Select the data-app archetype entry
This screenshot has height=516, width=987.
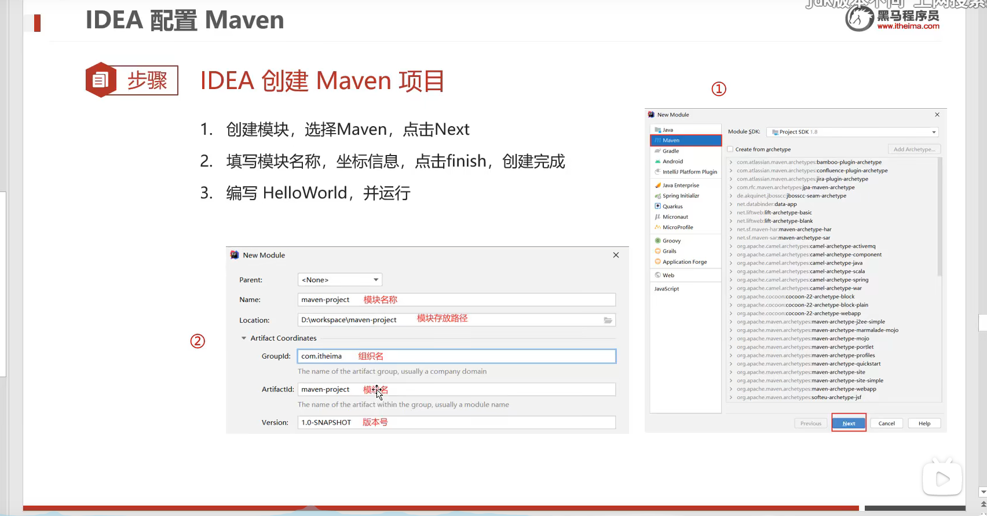click(767, 204)
